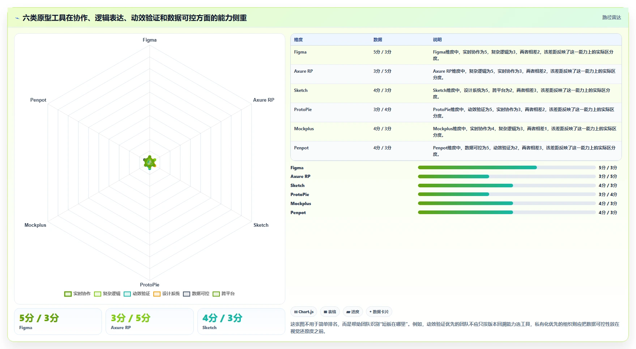This screenshot has height=349, width=636.
Task: Open the Axure RP 3分 / 5分 data card
Action: pyautogui.click(x=150, y=322)
